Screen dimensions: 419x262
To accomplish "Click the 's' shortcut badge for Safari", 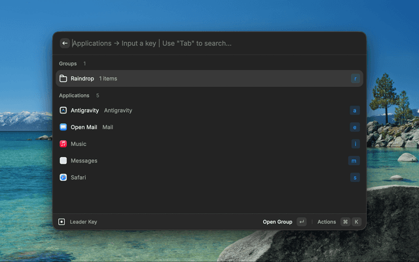I will coord(355,178).
